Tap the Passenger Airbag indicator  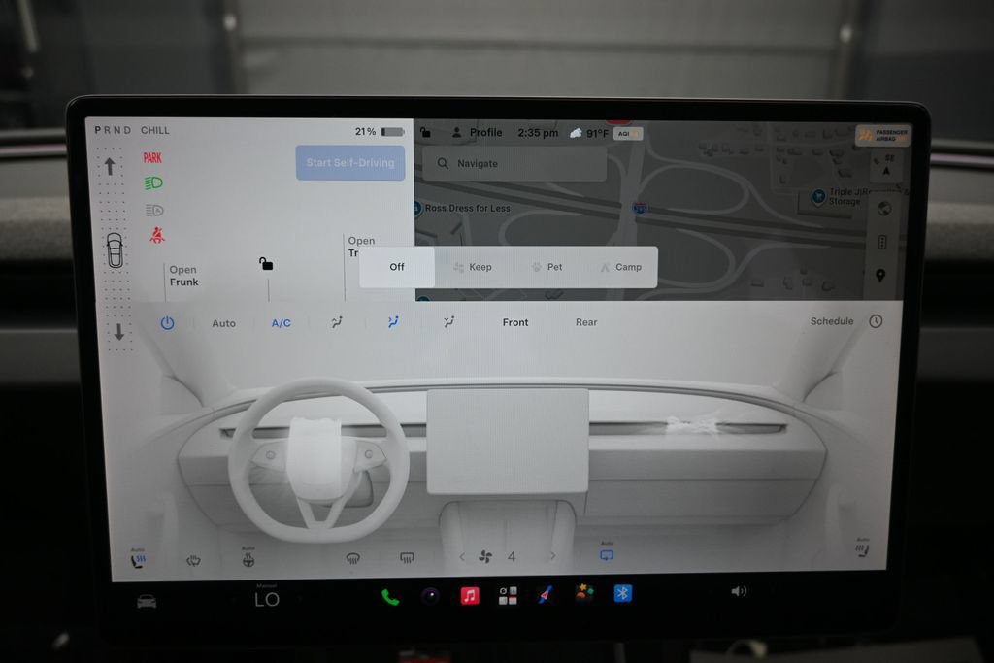[883, 135]
